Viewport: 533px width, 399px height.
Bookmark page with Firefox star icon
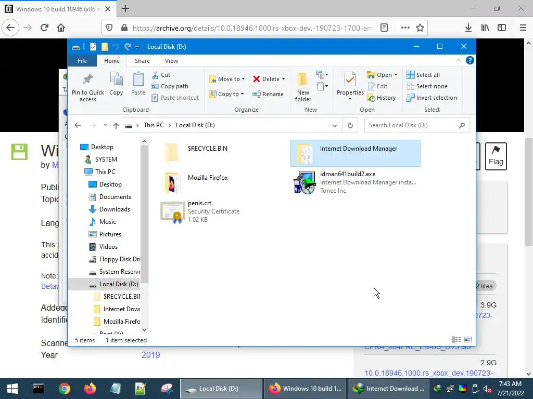pyautogui.click(x=420, y=28)
